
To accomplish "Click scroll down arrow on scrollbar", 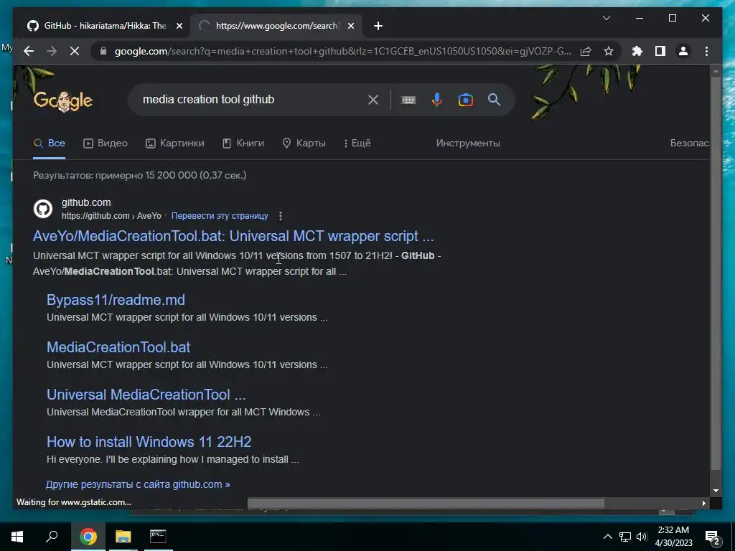I will click(x=716, y=491).
